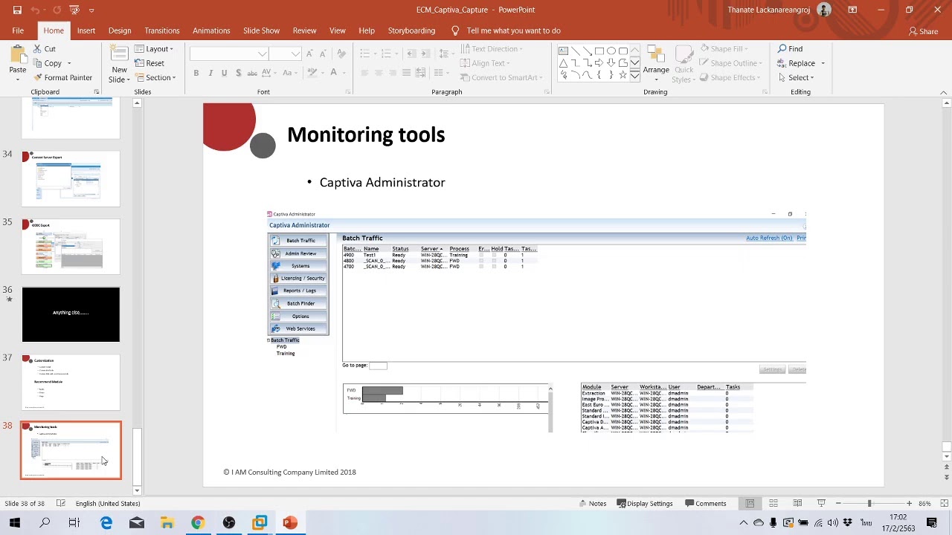Switch to Normal view in status bar
The height and width of the screenshot is (535, 952).
coord(750,503)
